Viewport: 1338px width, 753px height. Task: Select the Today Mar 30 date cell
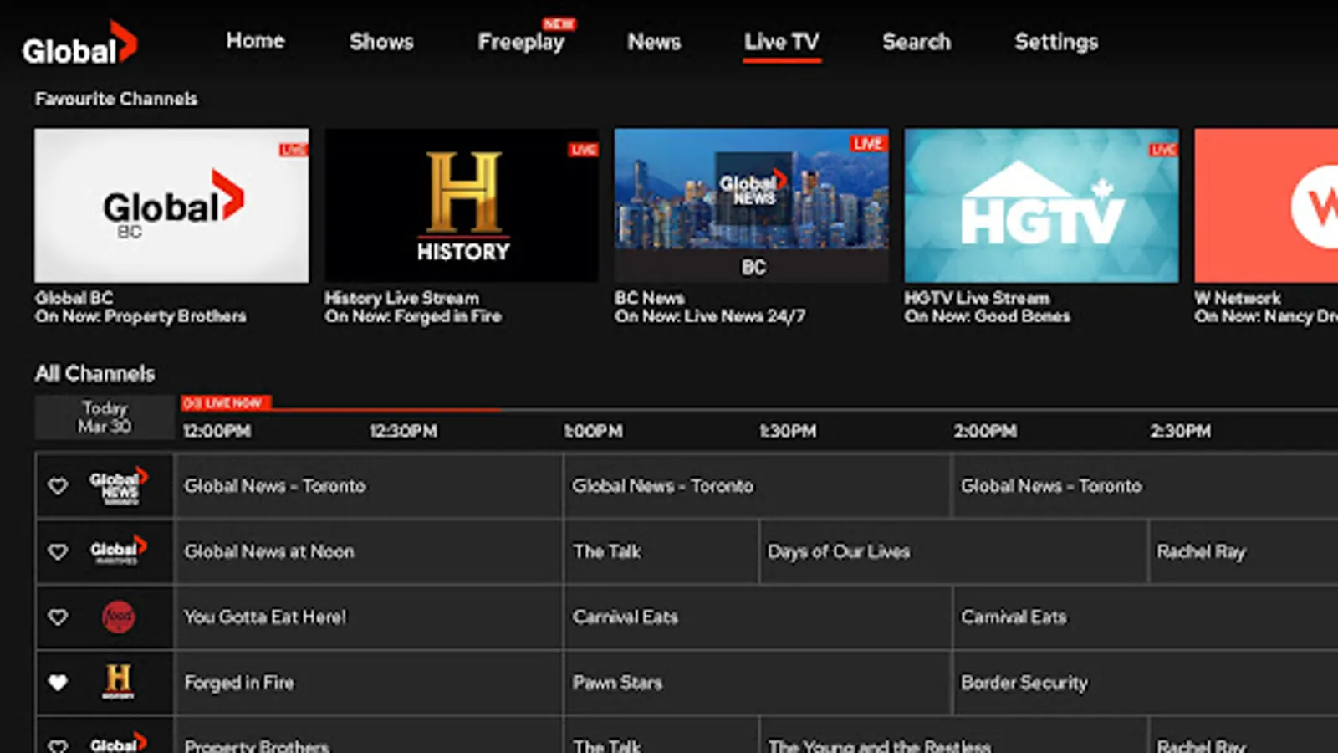click(105, 417)
